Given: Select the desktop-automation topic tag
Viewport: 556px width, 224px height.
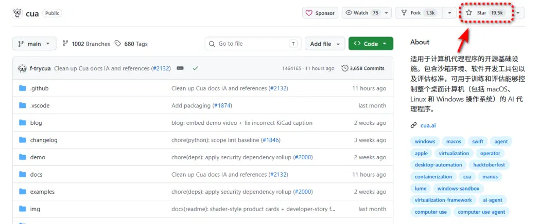Looking at the screenshot, I should point(438,165).
